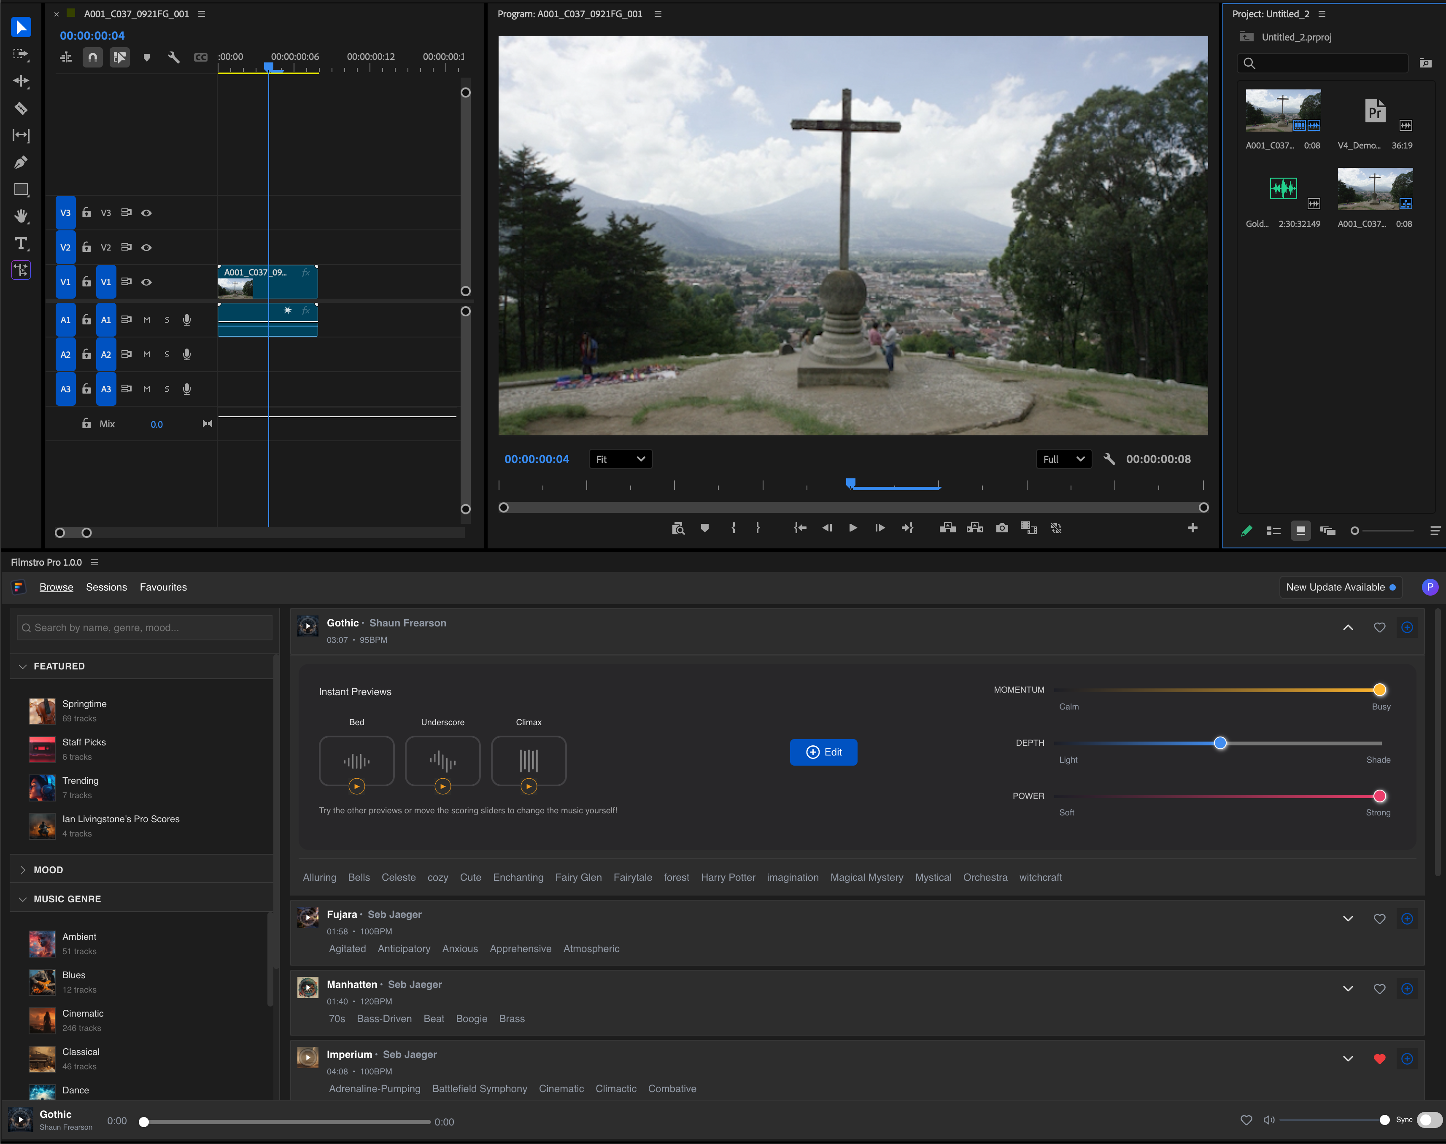This screenshot has width=1446, height=1144.
Task: Play Climax instant preview
Action: pyautogui.click(x=529, y=786)
